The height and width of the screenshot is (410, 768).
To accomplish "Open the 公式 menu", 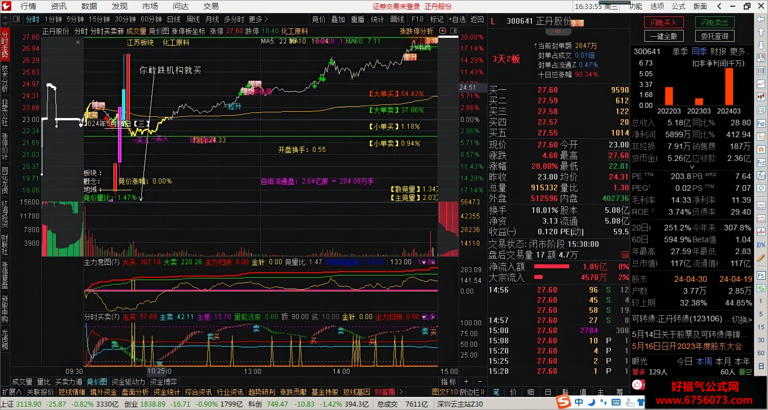I will [679, 6].
